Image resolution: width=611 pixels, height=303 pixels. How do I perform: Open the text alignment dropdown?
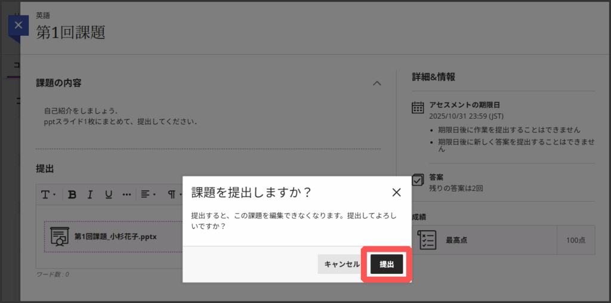tap(147, 194)
